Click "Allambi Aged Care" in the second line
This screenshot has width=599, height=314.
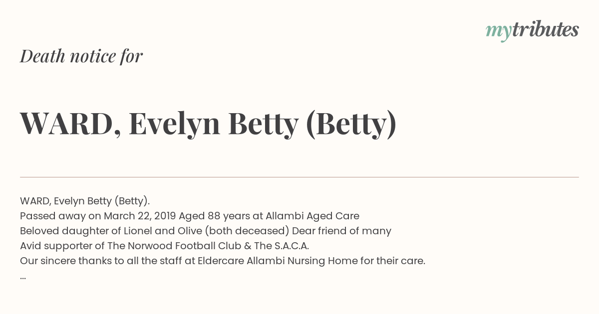click(x=312, y=216)
